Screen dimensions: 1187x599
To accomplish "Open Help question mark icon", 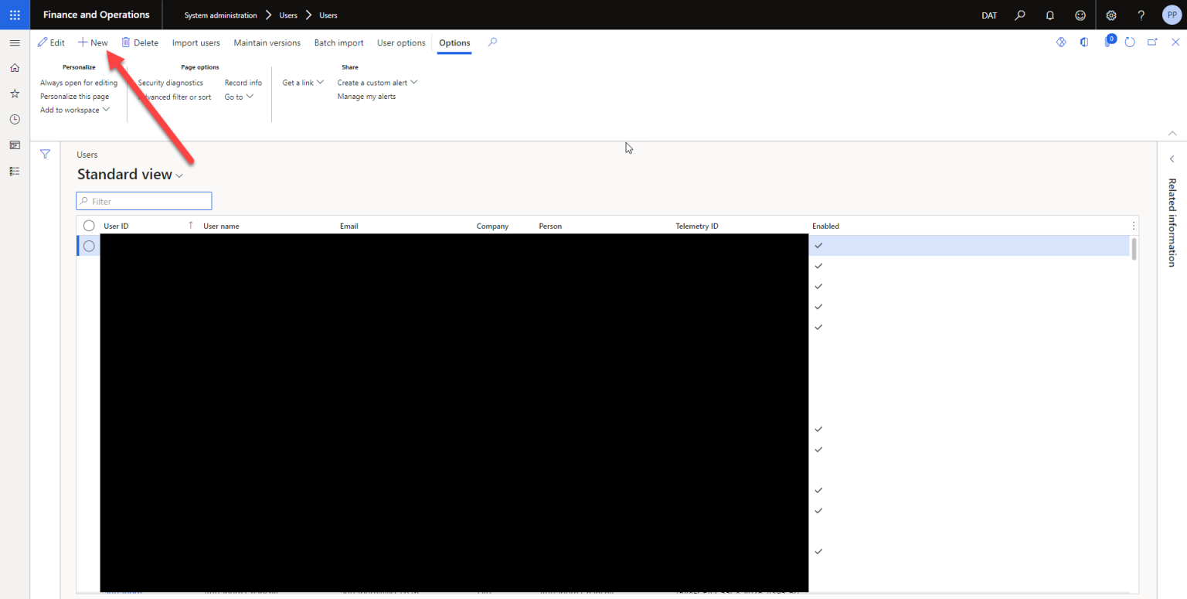I will 1141,15.
